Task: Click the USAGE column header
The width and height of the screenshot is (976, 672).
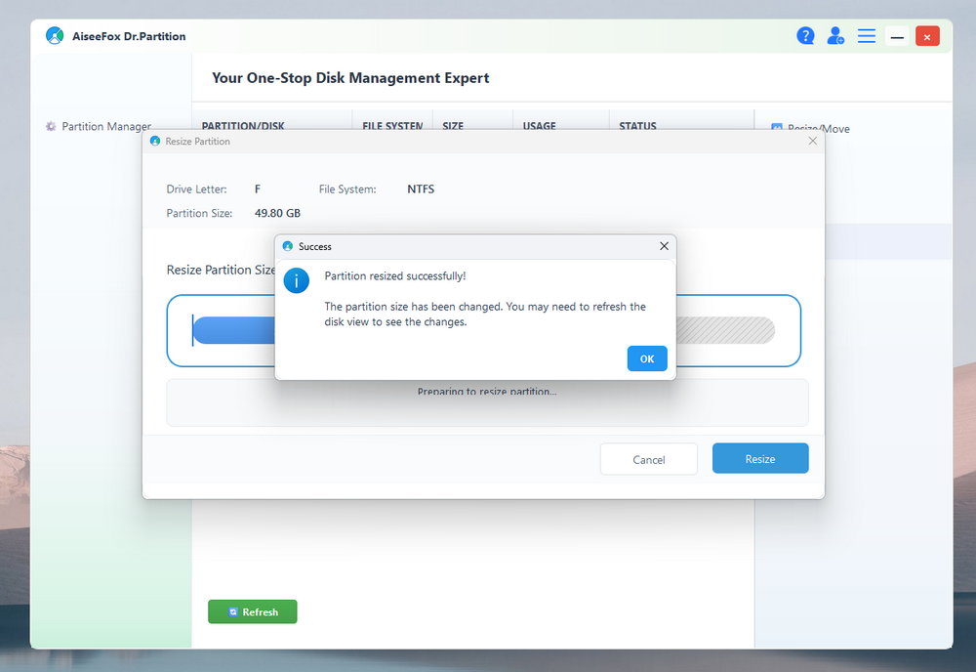Action: click(x=539, y=126)
